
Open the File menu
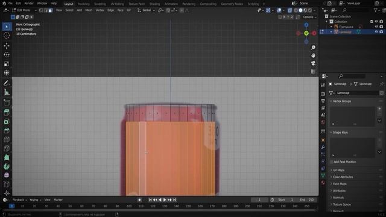(x=10, y=4)
